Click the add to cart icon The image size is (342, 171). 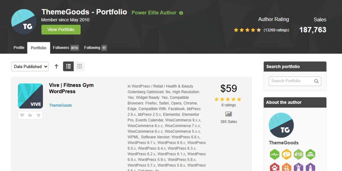pos(38,115)
